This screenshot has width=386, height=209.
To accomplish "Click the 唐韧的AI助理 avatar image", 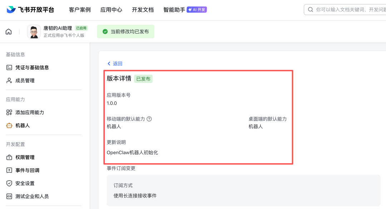I will click(x=34, y=31).
